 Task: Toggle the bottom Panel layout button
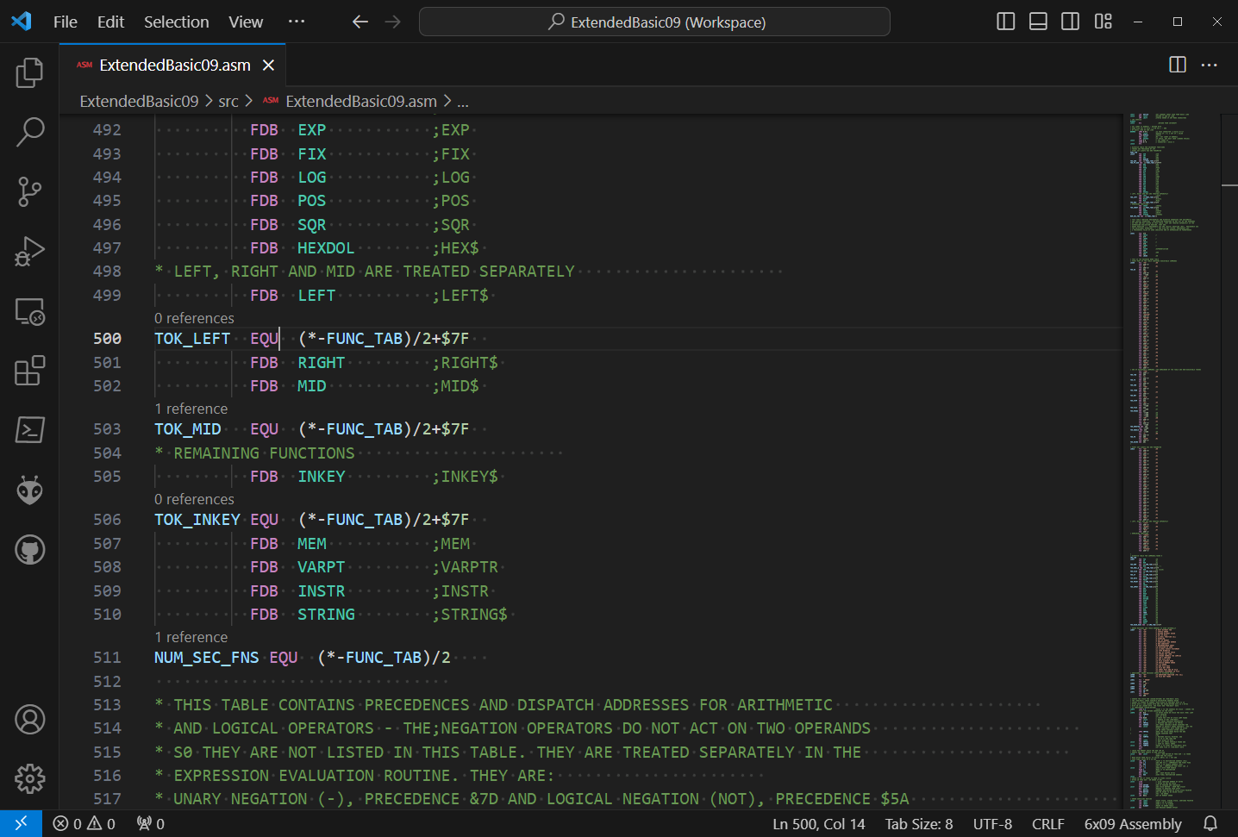tap(1038, 22)
